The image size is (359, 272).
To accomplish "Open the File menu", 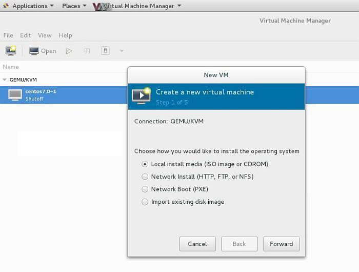I will click(x=8, y=35).
